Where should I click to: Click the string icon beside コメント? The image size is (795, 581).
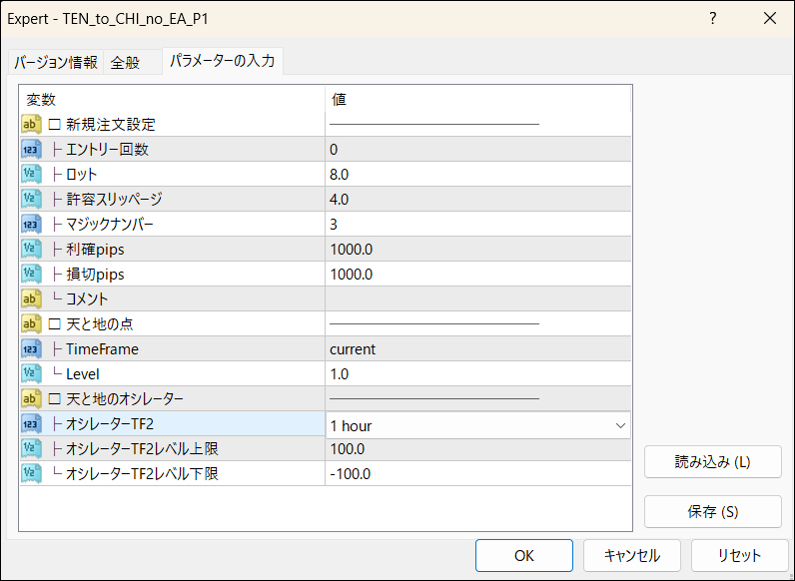point(30,298)
